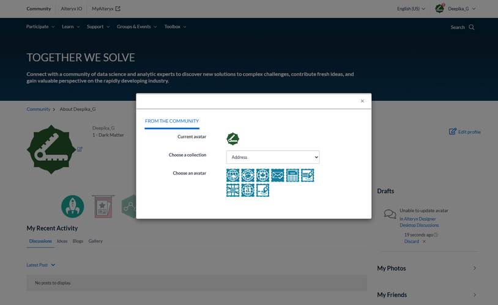Click the rocket badge icon
The width and height of the screenshot is (498, 305).
click(x=72, y=207)
